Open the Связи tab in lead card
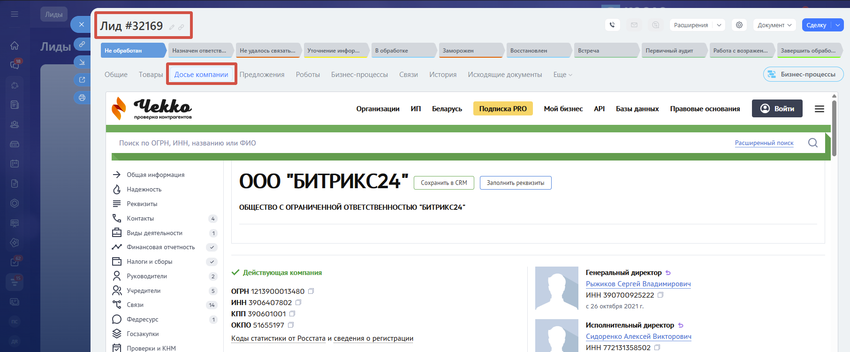Viewport: 850px width, 352px height. pos(409,75)
